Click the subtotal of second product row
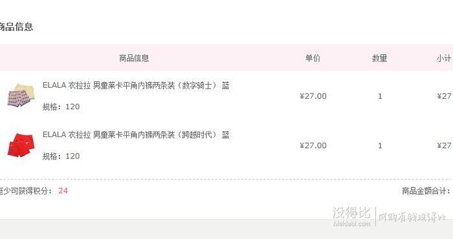Screen dimensions: 453x239 445,145
